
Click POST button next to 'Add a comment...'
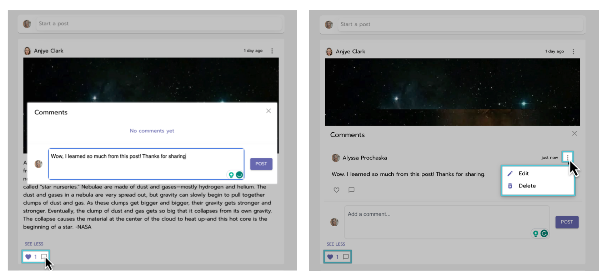click(x=567, y=222)
